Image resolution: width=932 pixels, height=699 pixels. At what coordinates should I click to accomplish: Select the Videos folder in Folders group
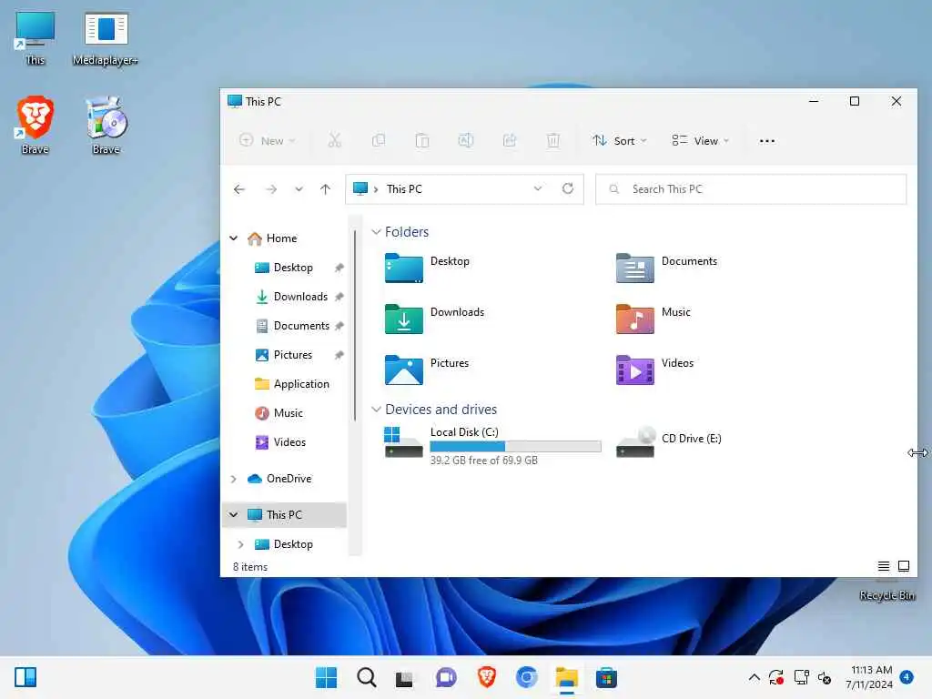coord(655,370)
